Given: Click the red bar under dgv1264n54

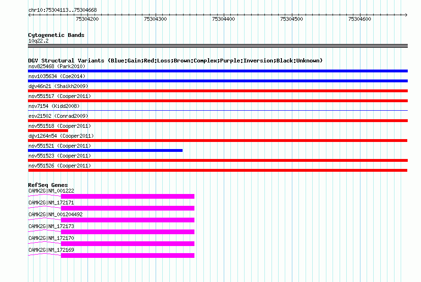Looking at the screenshot, I should click(x=218, y=141).
